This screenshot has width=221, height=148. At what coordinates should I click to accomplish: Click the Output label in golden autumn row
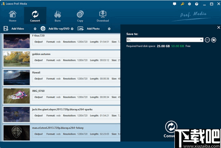(38, 60)
